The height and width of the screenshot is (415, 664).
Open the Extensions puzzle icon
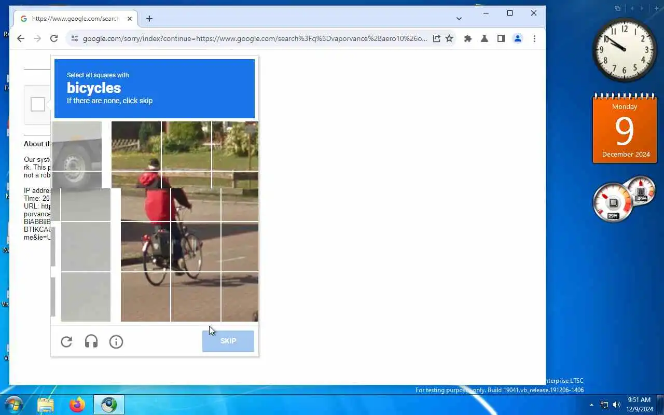pyautogui.click(x=468, y=38)
